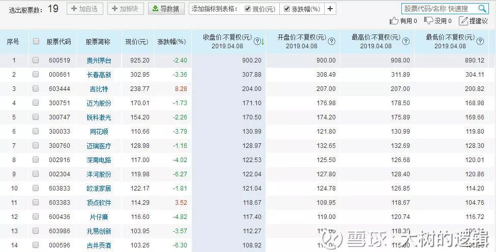The width and height of the screenshot is (496, 252).
Task: Toggle the 涨跌幅(%) indicator checkbox
Action: tap(286, 9)
